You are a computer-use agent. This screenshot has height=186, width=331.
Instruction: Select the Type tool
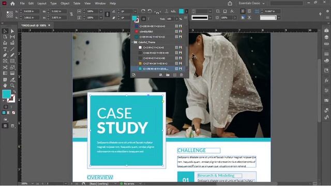click(5, 50)
